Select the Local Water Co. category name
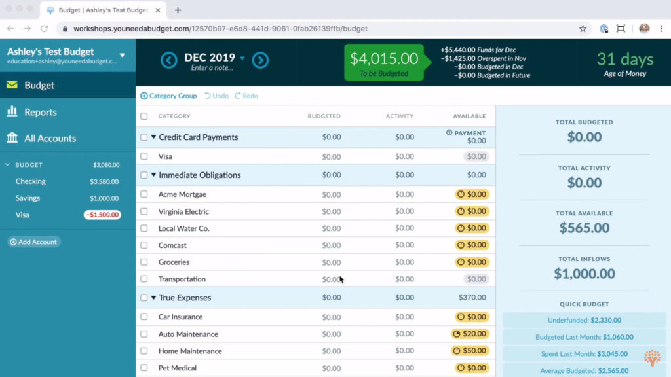671x377 pixels. pos(184,228)
